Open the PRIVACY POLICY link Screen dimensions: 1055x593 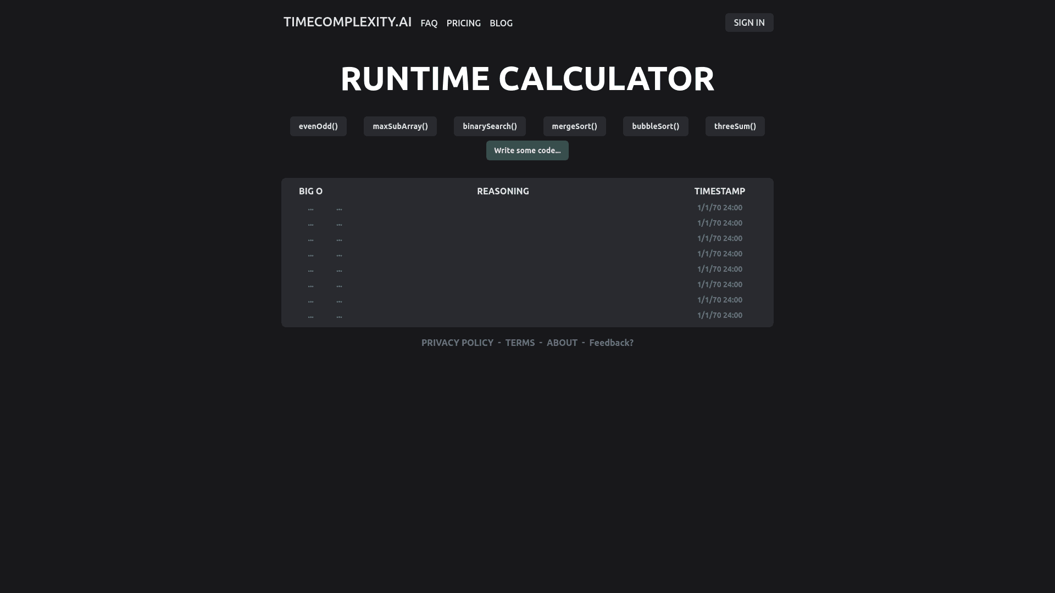point(457,342)
